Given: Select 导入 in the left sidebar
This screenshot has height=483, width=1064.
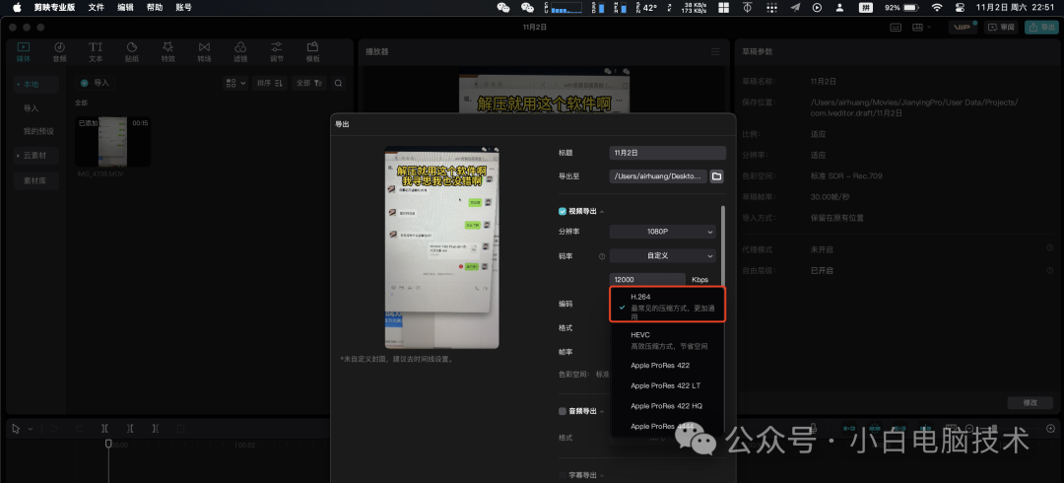Looking at the screenshot, I should (32, 108).
